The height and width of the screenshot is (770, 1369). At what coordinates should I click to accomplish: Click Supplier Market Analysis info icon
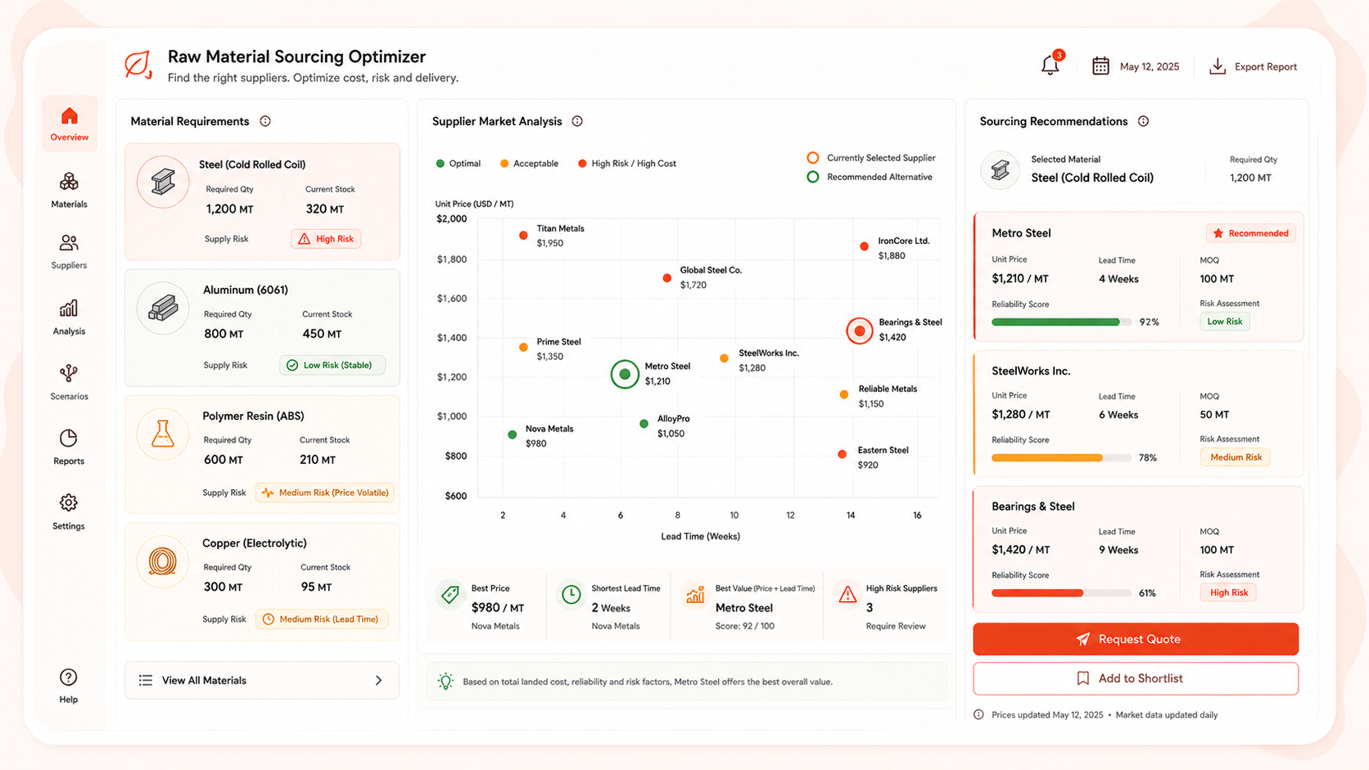[577, 121]
